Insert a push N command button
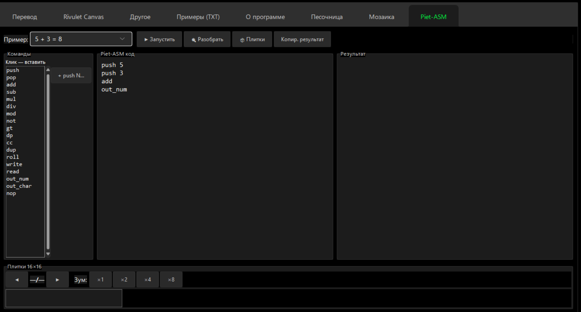This screenshot has width=581, height=312. [x=71, y=76]
